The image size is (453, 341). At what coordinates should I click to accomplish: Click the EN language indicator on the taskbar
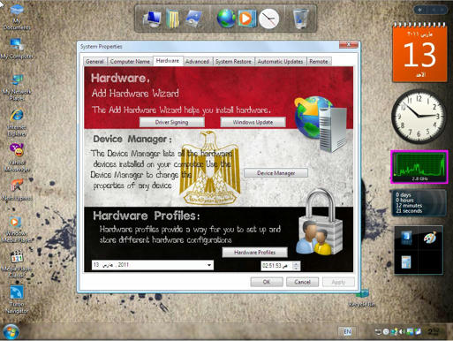click(347, 332)
